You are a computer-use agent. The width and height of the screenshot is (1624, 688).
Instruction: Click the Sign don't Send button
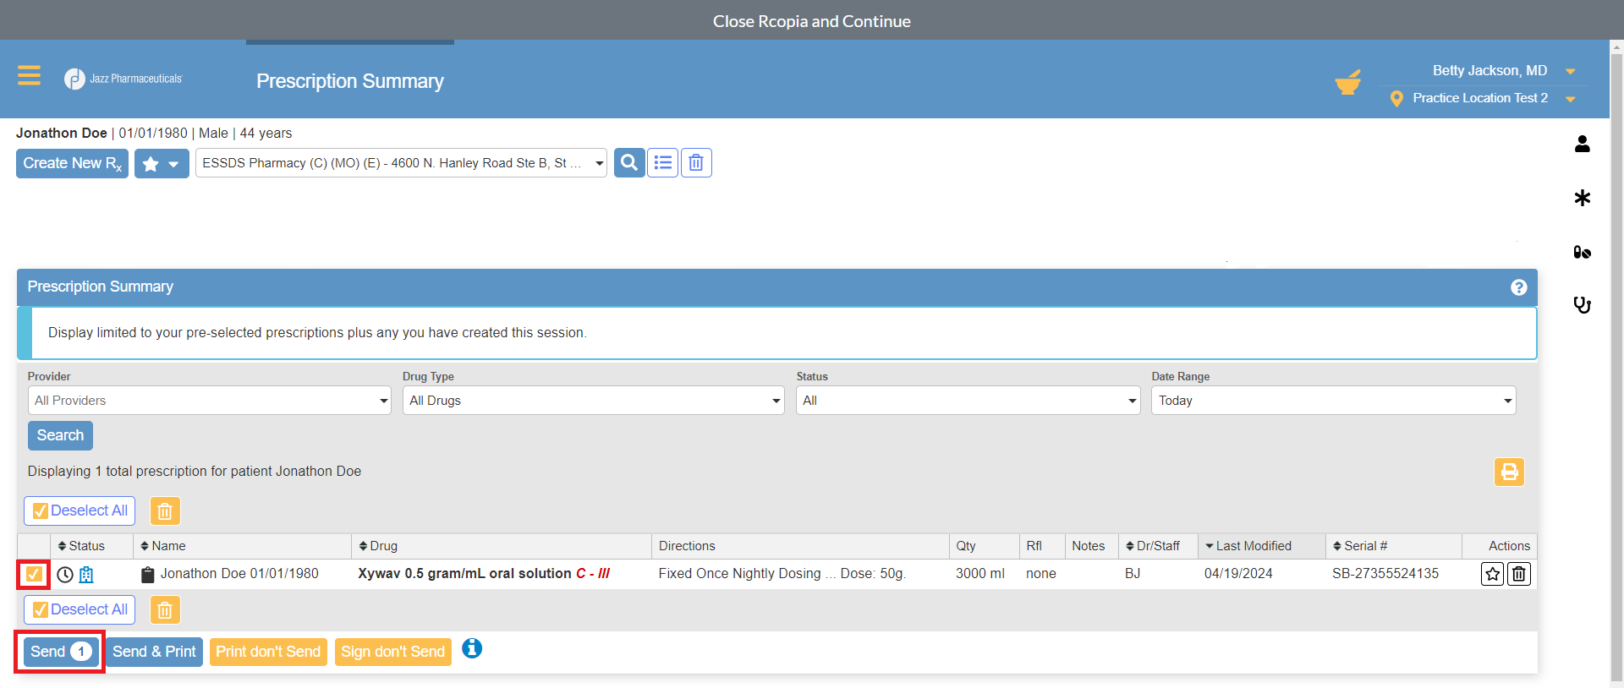tap(392, 652)
